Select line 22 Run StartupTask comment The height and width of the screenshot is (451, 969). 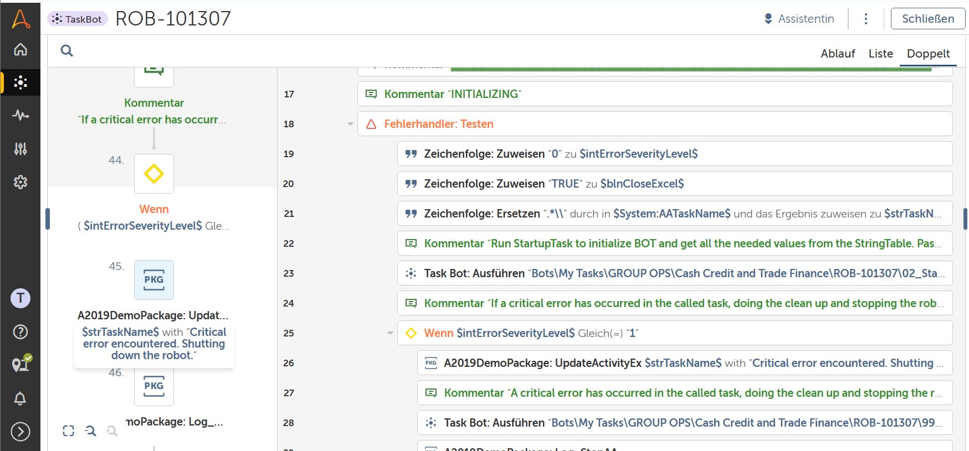(x=675, y=243)
